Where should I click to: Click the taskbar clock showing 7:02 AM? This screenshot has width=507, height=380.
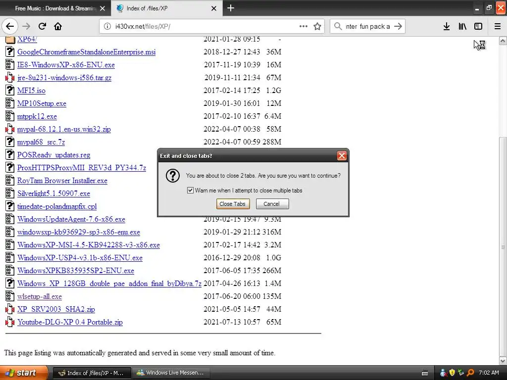(489, 373)
